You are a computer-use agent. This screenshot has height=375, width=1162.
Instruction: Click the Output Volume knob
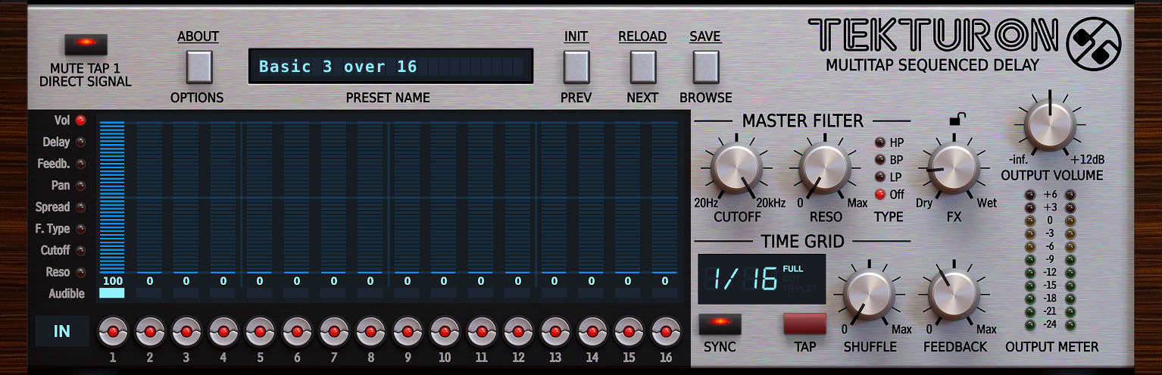[x=1050, y=125]
